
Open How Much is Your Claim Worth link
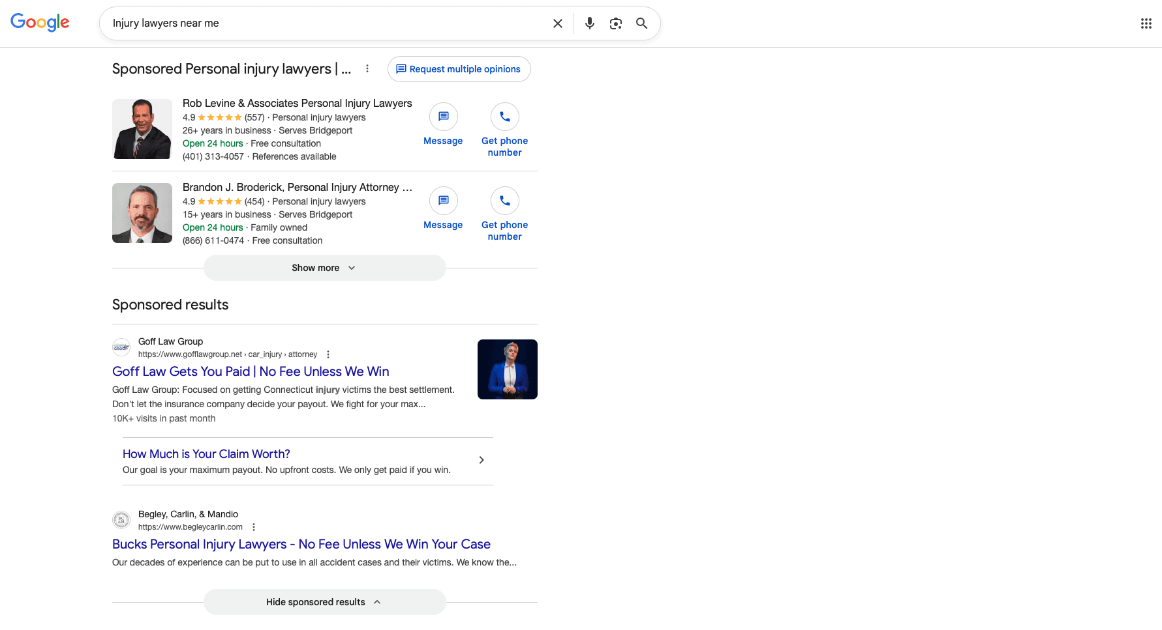point(206,454)
